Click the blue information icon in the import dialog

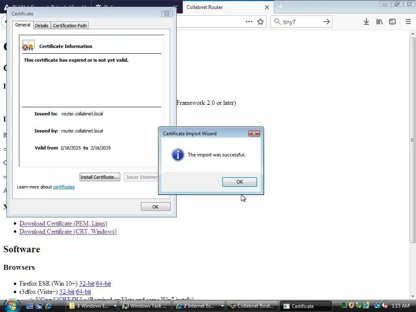coord(178,155)
